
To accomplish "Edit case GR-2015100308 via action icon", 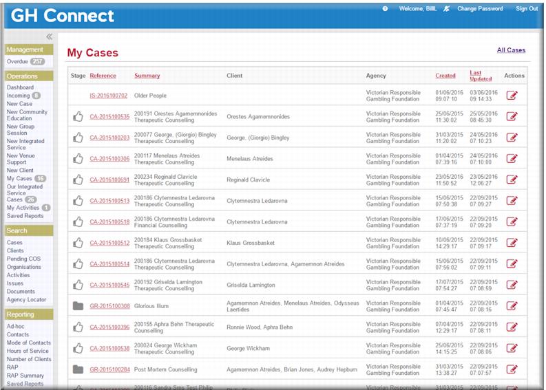I will point(512,306).
